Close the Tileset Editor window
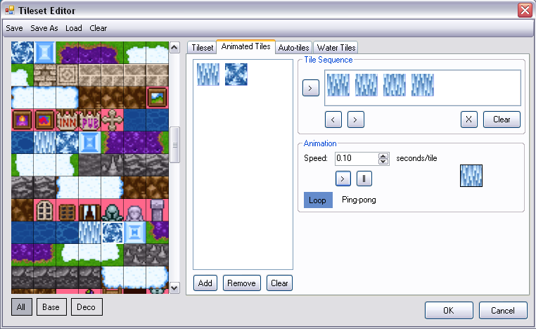 (x=525, y=11)
